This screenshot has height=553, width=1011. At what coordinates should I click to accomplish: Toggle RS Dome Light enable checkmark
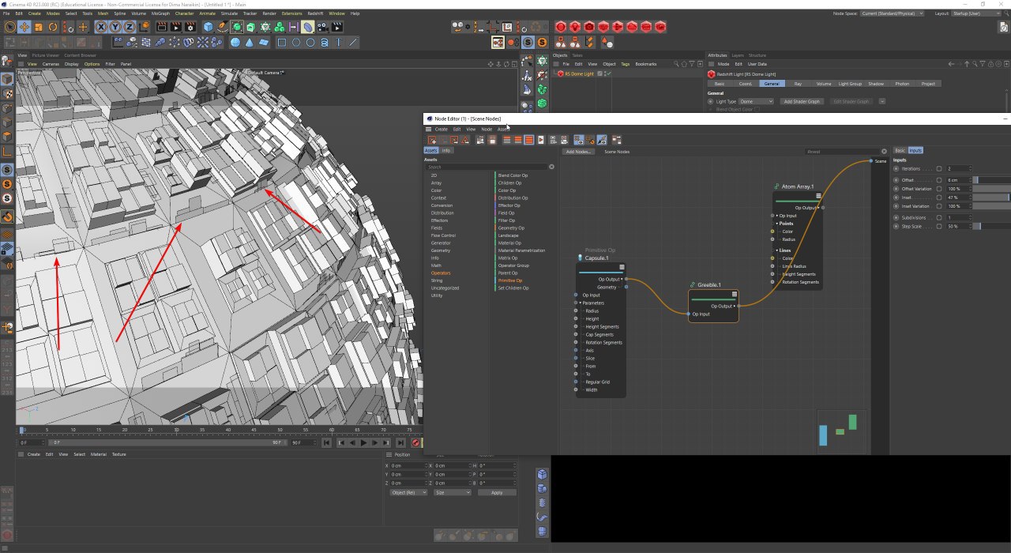click(x=608, y=73)
